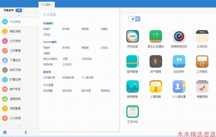The image size is (216, 137).
Task: Launch the 车辆使用记录 gauge icon
Action: pyautogui.click(x=179, y=36)
